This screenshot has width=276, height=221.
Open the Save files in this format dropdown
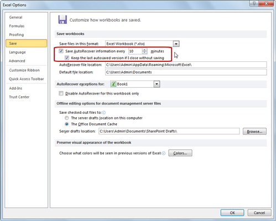pyautogui.click(x=176, y=44)
